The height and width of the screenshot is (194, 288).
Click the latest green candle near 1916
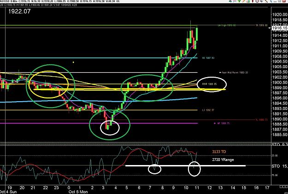pos(197,34)
